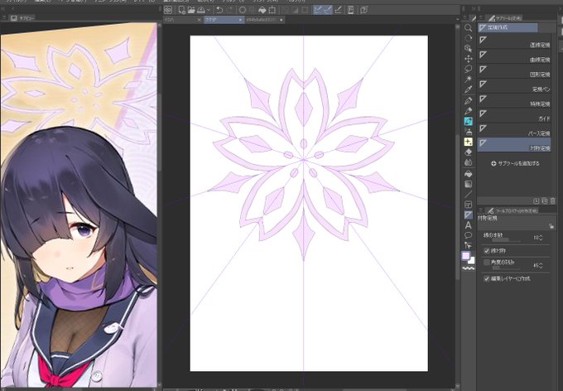The width and height of the screenshot is (563, 391).
Task: Select the Text tool
Action: click(x=469, y=225)
